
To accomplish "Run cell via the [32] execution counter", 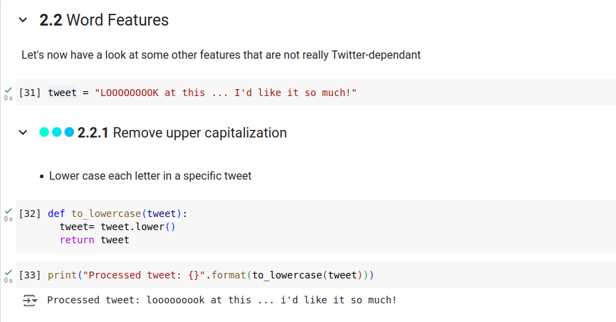I will click(30, 214).
